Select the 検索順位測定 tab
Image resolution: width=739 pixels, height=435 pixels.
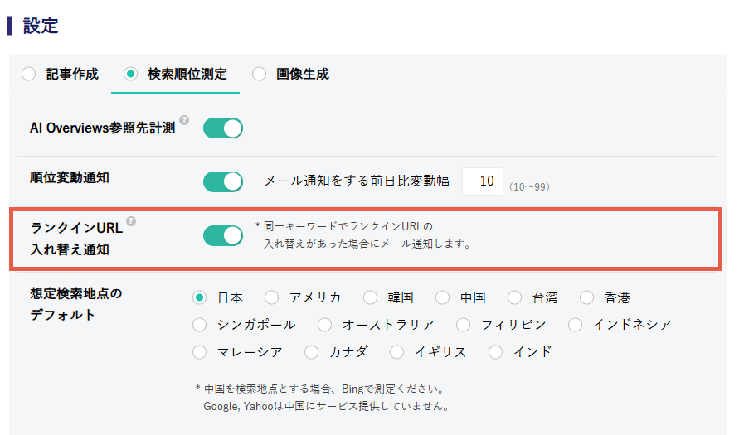pyautogui.click(x=175, y=74)
